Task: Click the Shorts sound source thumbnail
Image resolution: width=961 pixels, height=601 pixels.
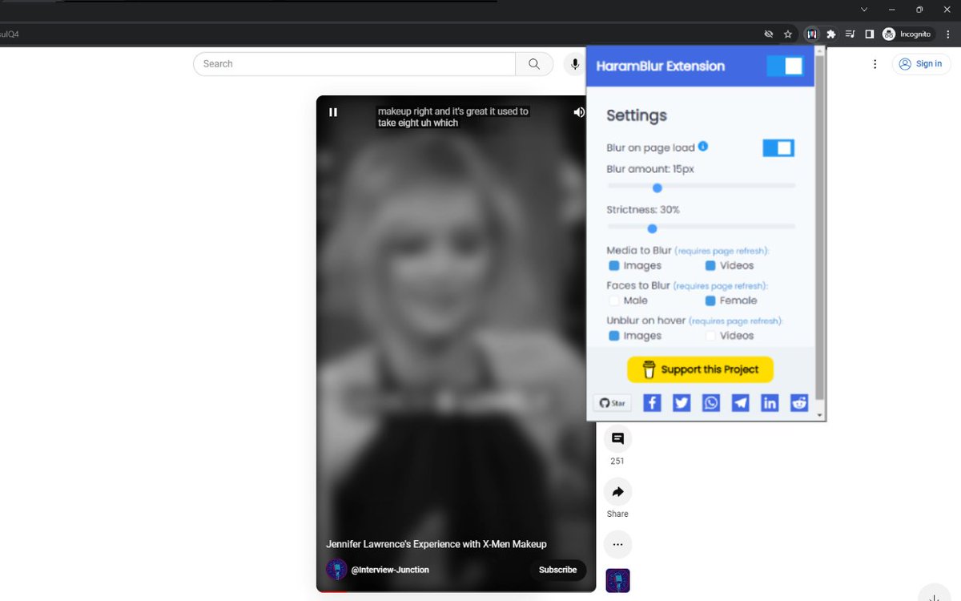Action: (x=617, y=581)
